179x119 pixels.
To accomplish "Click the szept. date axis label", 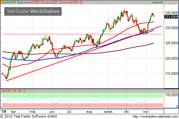I will click(x=108, y=112).
